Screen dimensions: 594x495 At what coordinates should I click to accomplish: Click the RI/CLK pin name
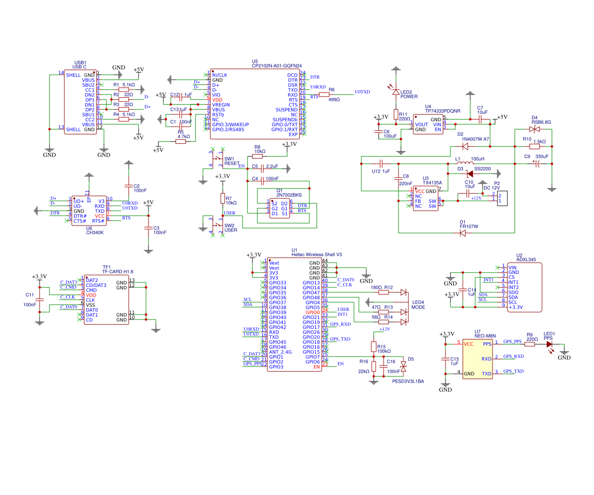pyautogui.click(x=220, y=75)
